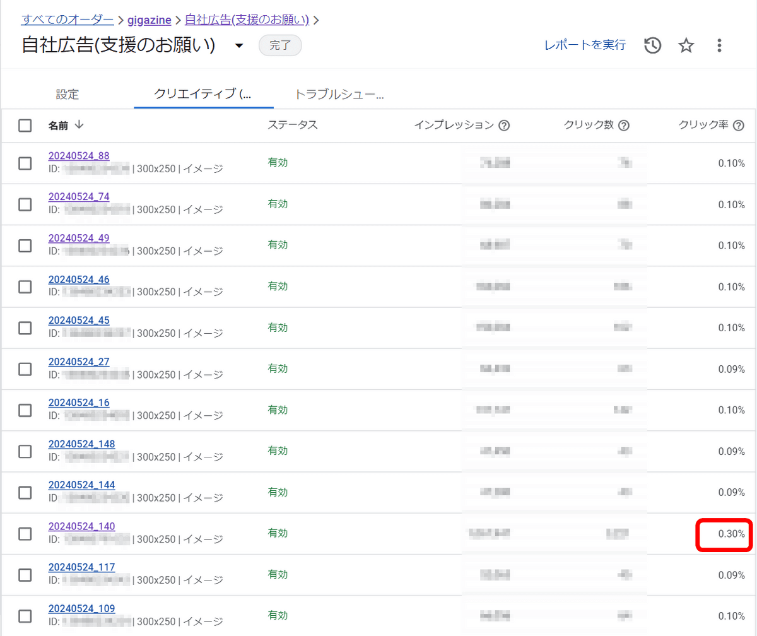Image resolution: width=757 pixels, height=636 pixels.
Task: Tick the checkbox for 20240524_46
Action: click(25, 287)
